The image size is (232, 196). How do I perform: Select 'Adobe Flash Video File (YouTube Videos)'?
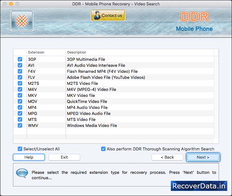coord(106,77)
